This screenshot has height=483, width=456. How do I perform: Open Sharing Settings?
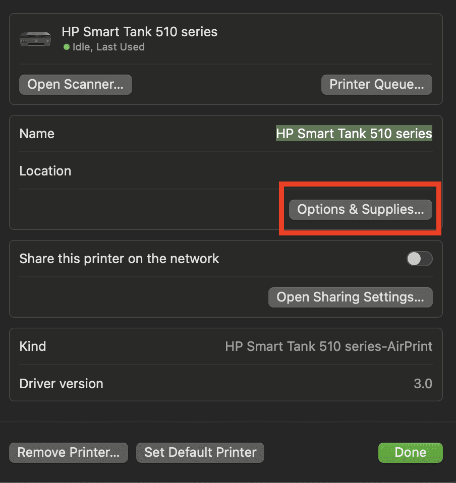click(350, 297)
